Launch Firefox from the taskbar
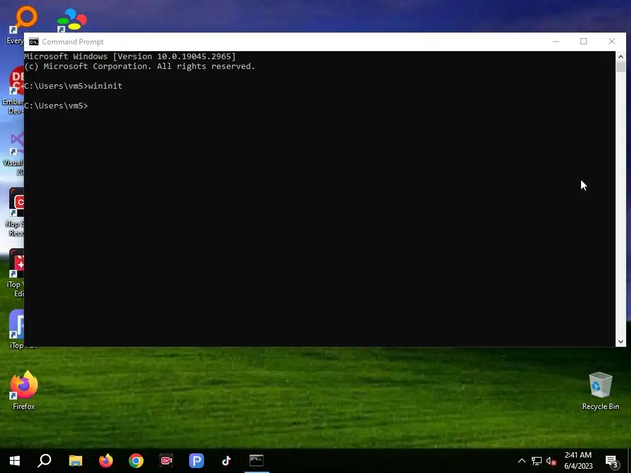The image size is (631, 473). click(106, 461)
